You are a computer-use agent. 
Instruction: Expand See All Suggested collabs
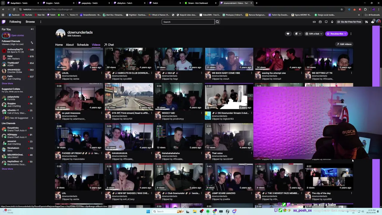pyautogui.click(x=20, y=118)
